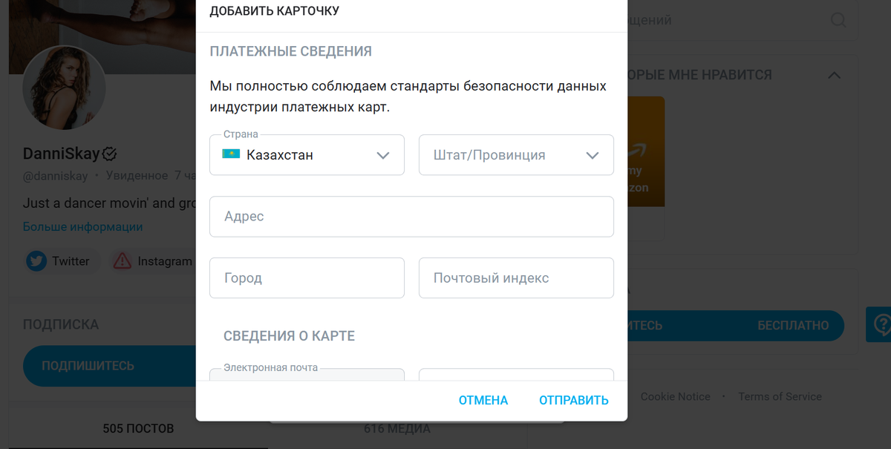This screenshot has width=891, height=449.
Task: Click the Cookie Notice link
Action: pos(675,396)
